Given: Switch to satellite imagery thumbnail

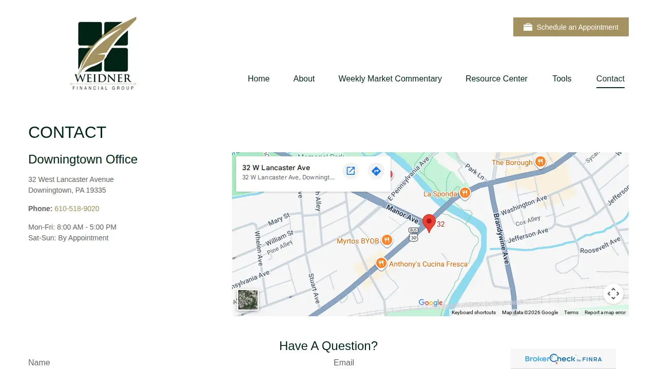Looking at the screenshot, I should 248,300.
